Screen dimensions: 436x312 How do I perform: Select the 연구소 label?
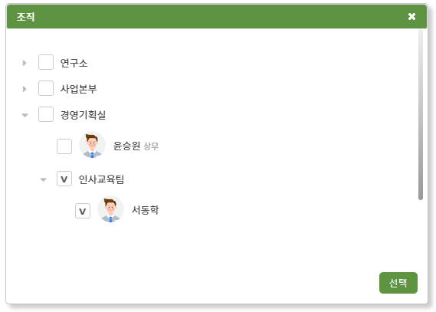[74, 63]
